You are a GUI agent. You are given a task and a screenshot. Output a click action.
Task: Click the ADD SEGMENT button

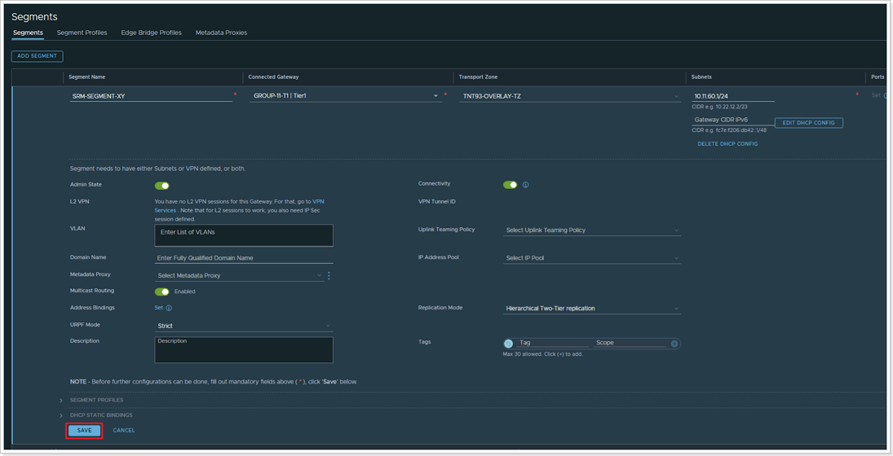[37, 56]
